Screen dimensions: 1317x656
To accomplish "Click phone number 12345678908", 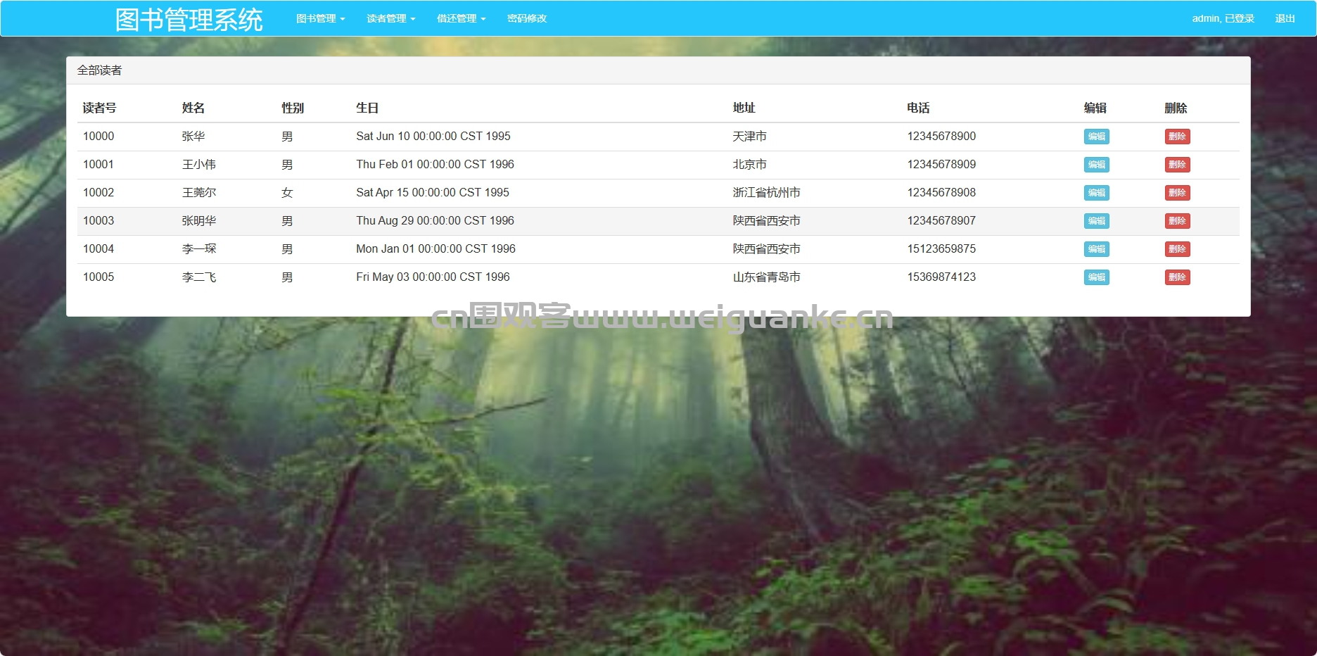I will (941, 193).
